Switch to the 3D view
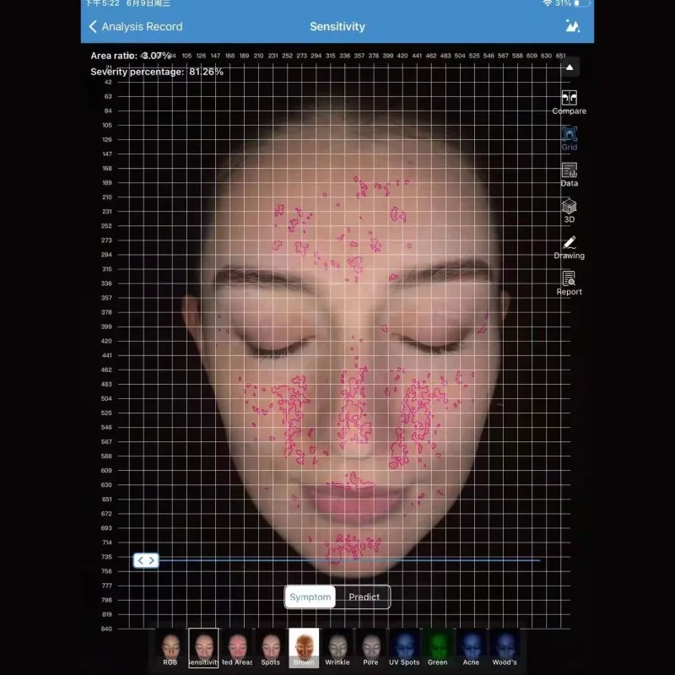Screen dimensions: 675x675 (569, 208)
